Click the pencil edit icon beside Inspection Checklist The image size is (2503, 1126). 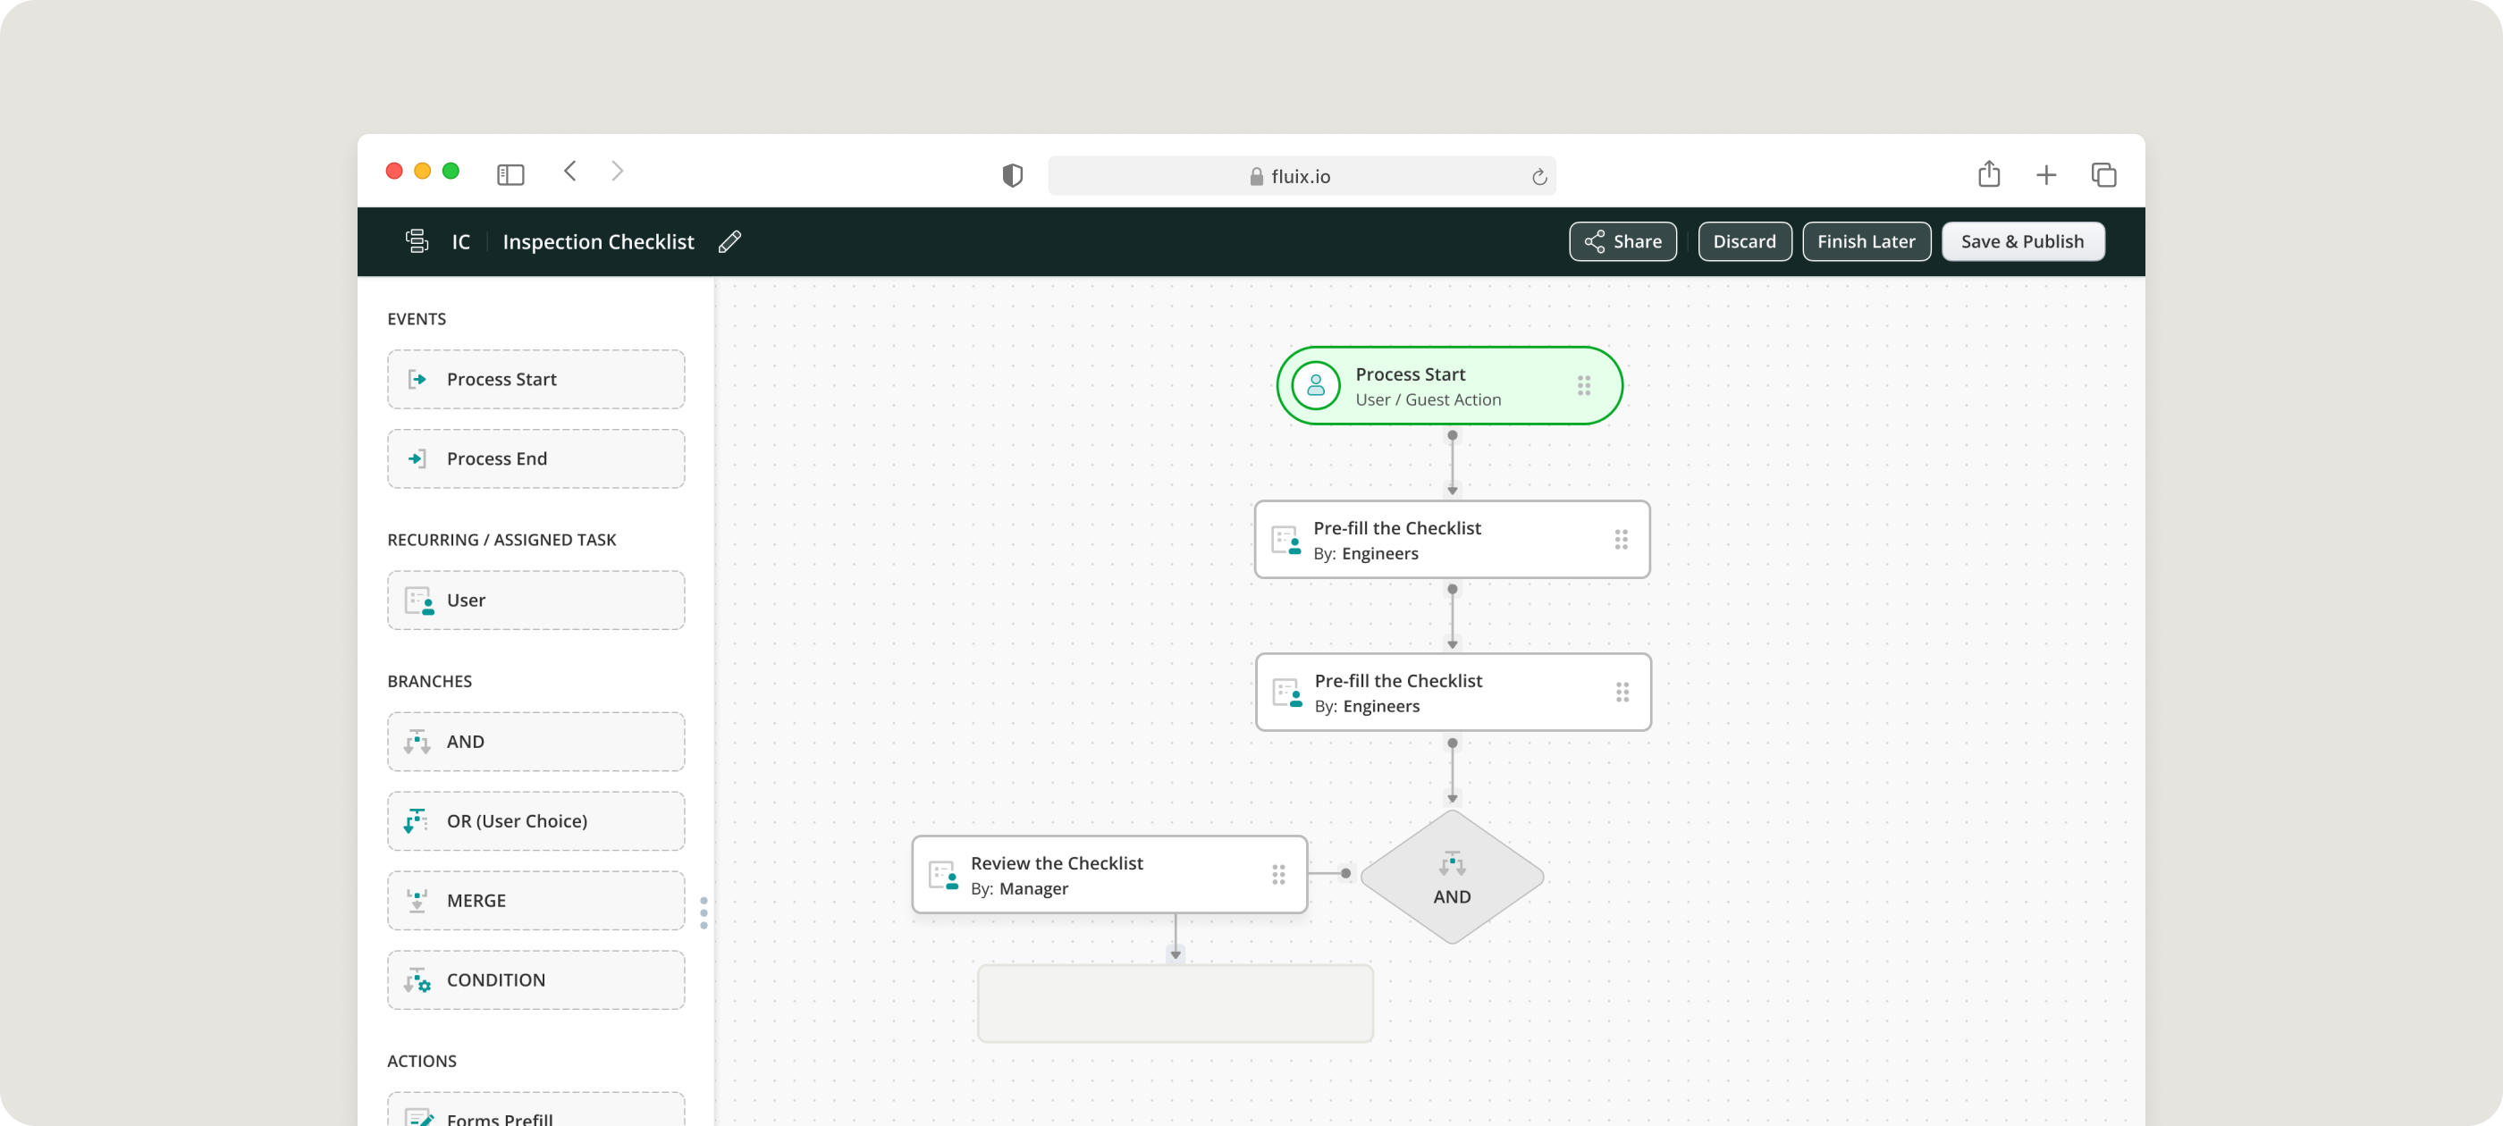click(x=729, y=242)
